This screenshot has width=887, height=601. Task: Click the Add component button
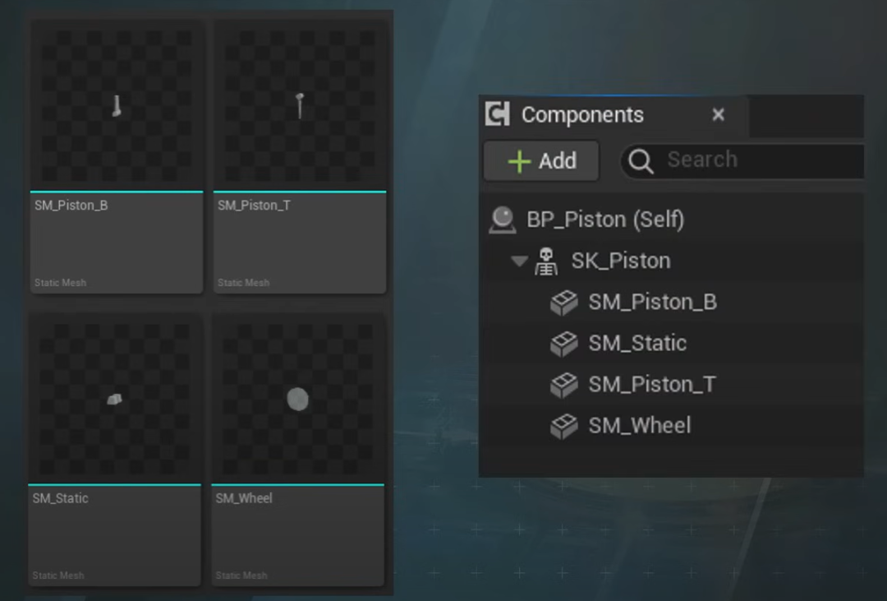tap(540, 161)
